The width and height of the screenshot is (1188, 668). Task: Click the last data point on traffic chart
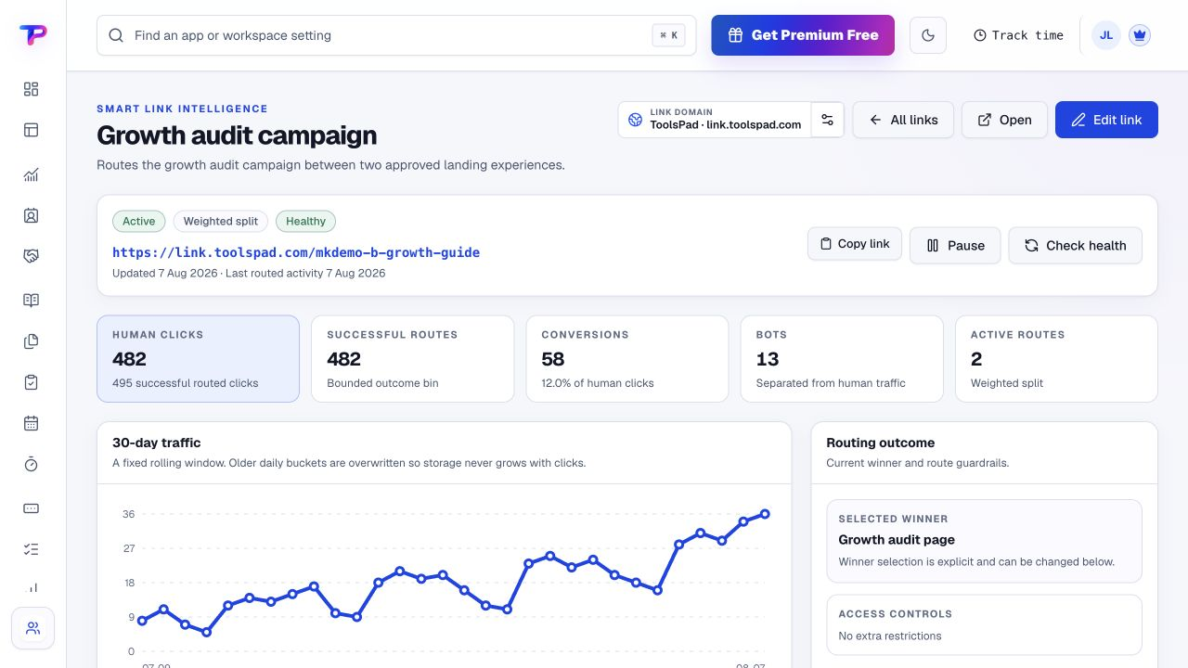coord(765,514)
